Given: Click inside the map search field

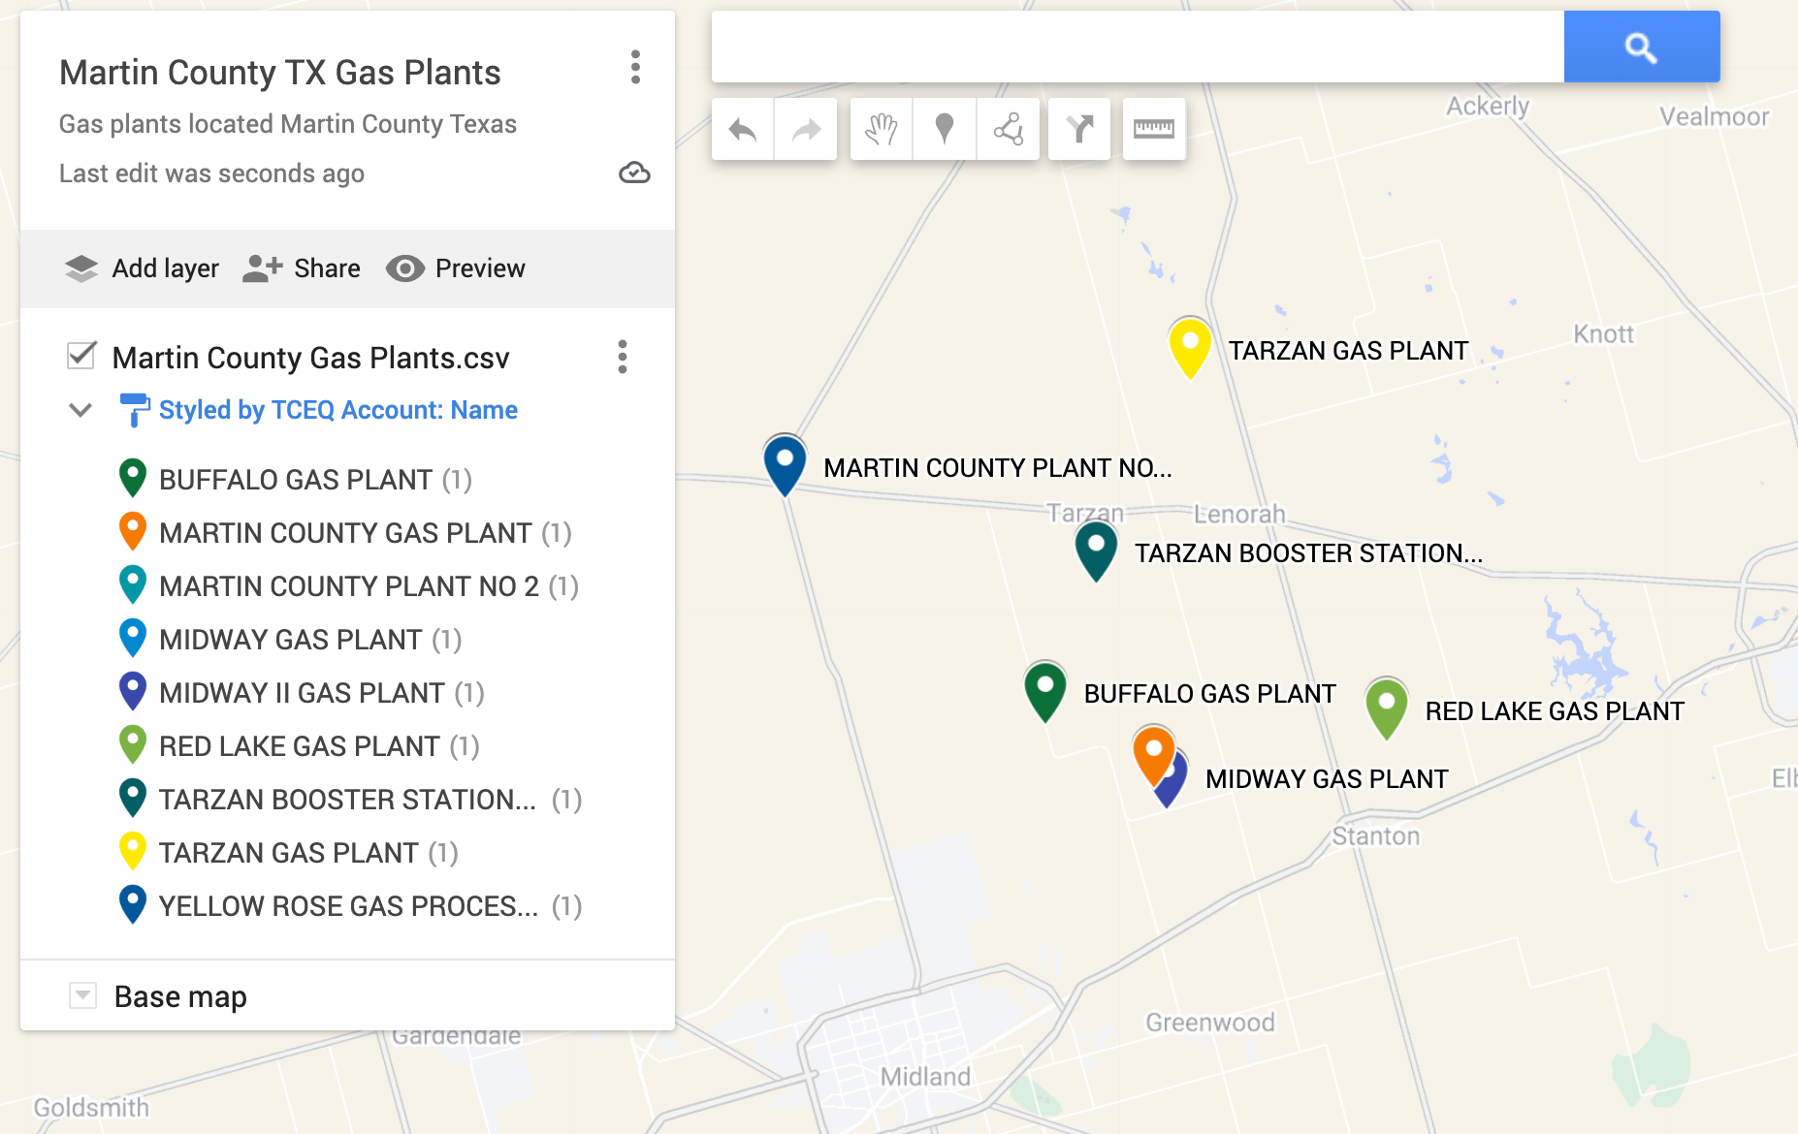Looking at the screenshot, I should [1137, 47].
